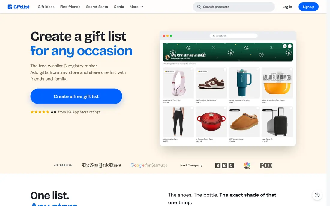Open the Away Carry-On suitcase thumbnail
This screenshot has height=206, width=330.
tap(277, 122)
